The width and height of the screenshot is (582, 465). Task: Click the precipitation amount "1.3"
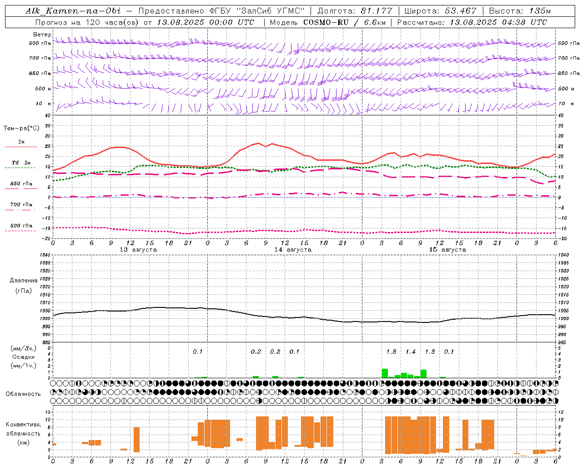click(430, 351)
